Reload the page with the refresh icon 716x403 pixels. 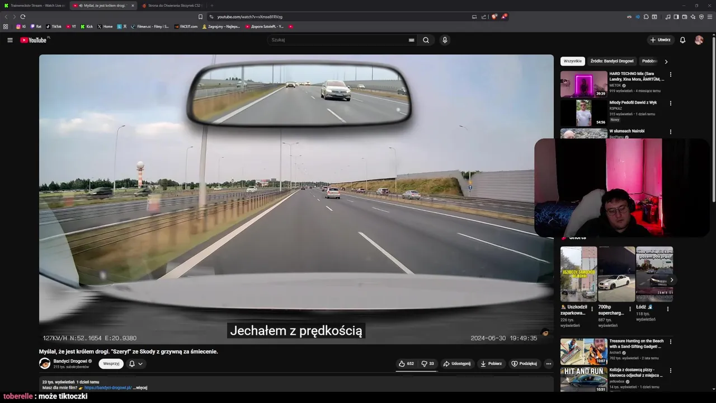tap(22, 17)
